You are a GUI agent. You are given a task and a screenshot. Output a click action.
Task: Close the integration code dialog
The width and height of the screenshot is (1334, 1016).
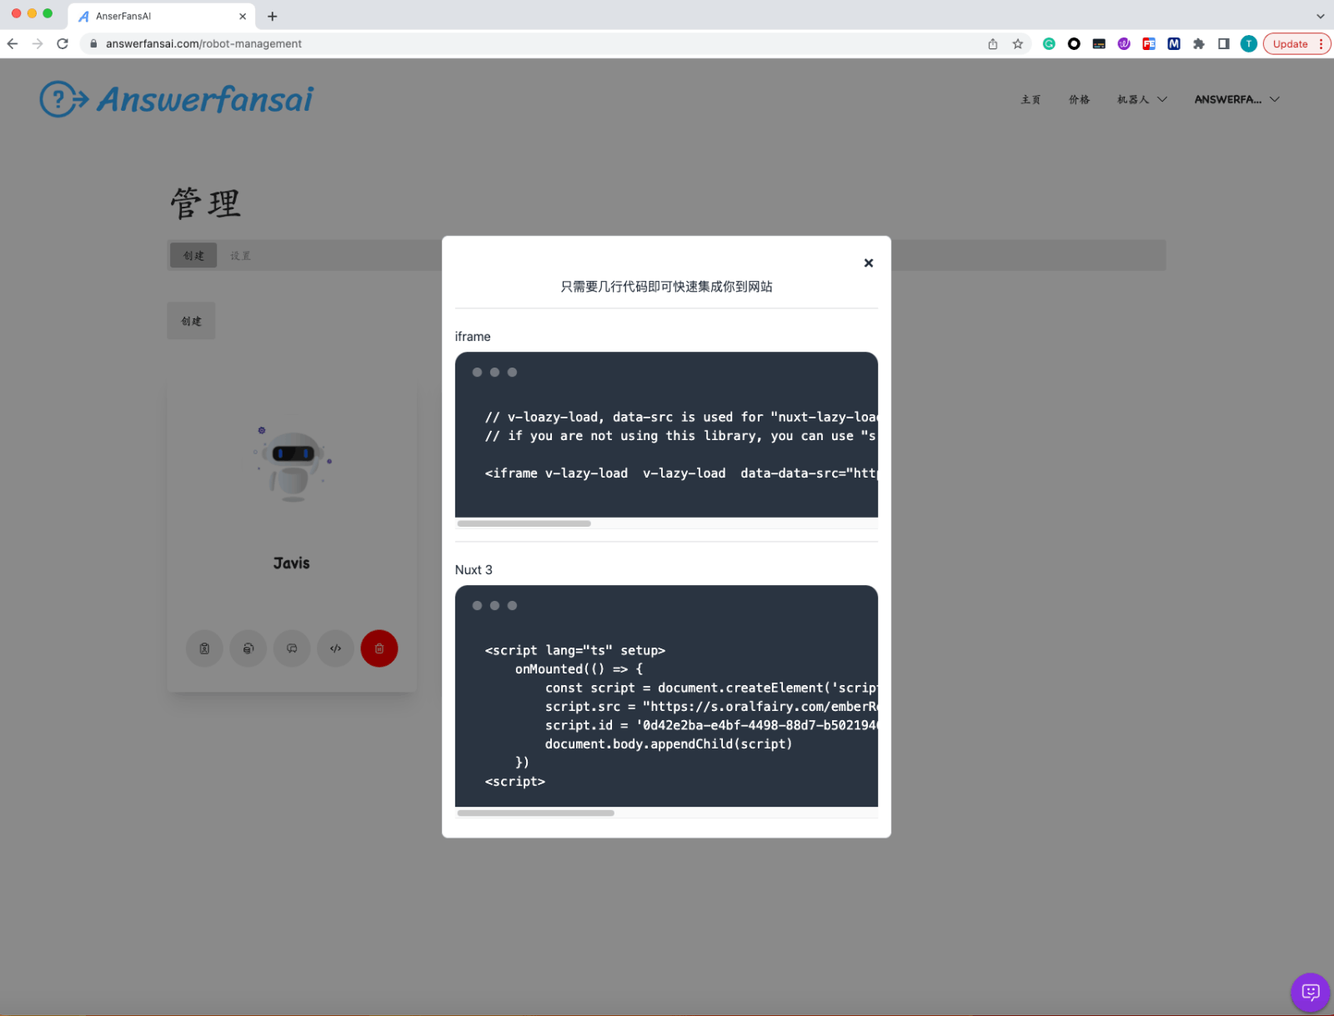868,263
